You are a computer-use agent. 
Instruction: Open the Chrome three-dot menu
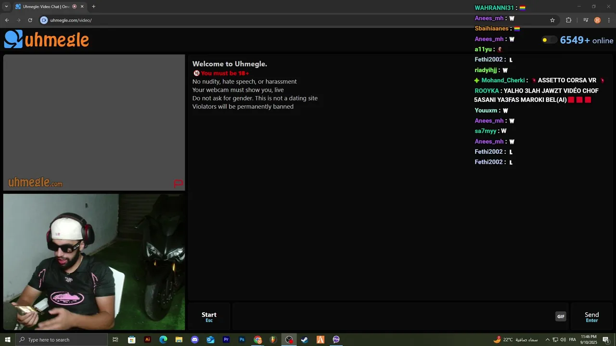(609, 20)
